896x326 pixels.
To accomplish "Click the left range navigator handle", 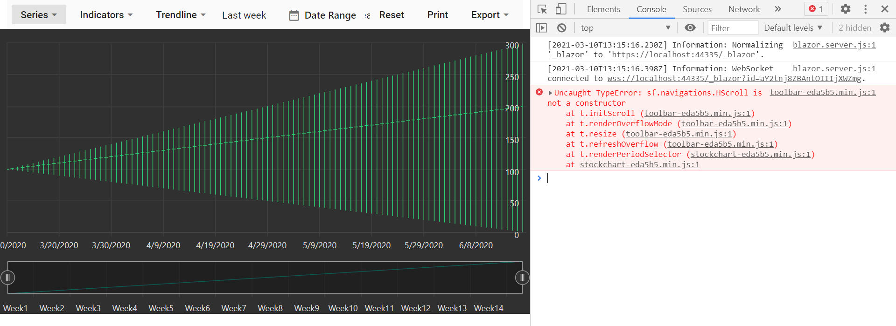I will [x=8, y=278].
